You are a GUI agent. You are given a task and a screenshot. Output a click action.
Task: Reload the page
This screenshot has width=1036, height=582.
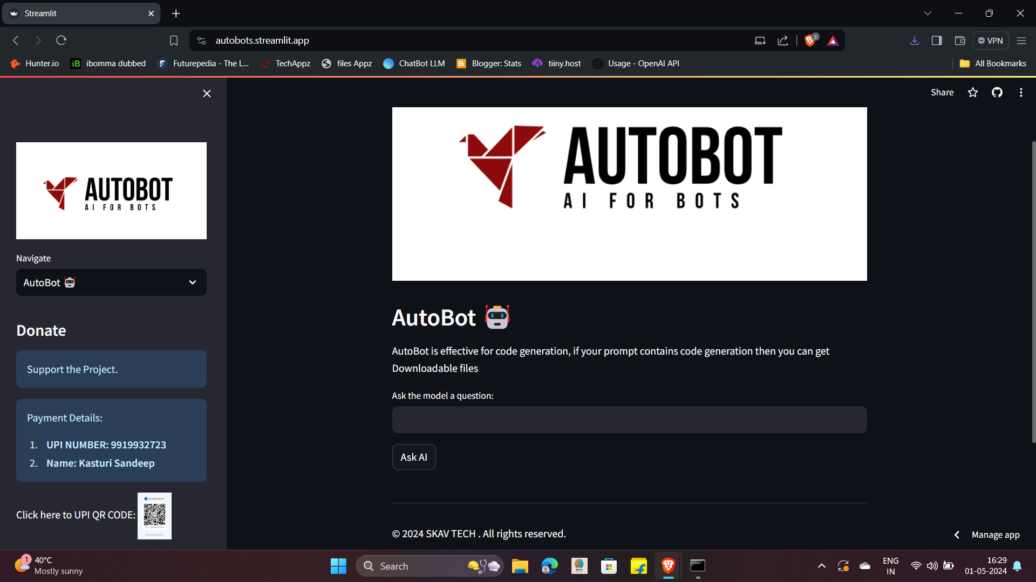[62, 40]
